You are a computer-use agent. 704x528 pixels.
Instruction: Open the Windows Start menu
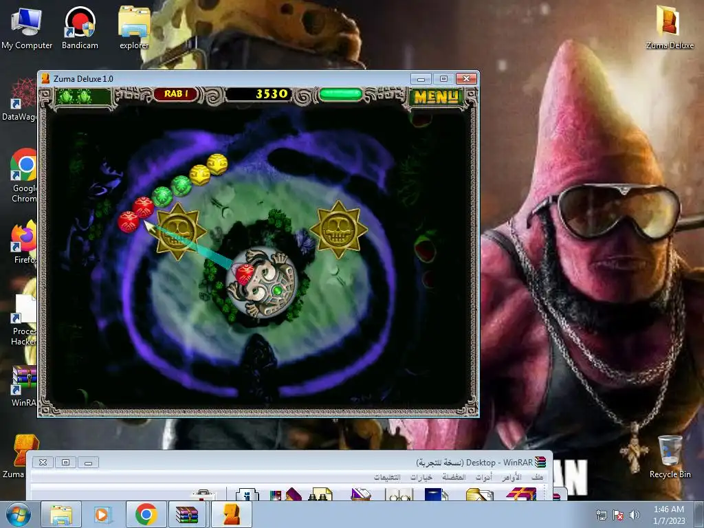click(x=19, y=514)
